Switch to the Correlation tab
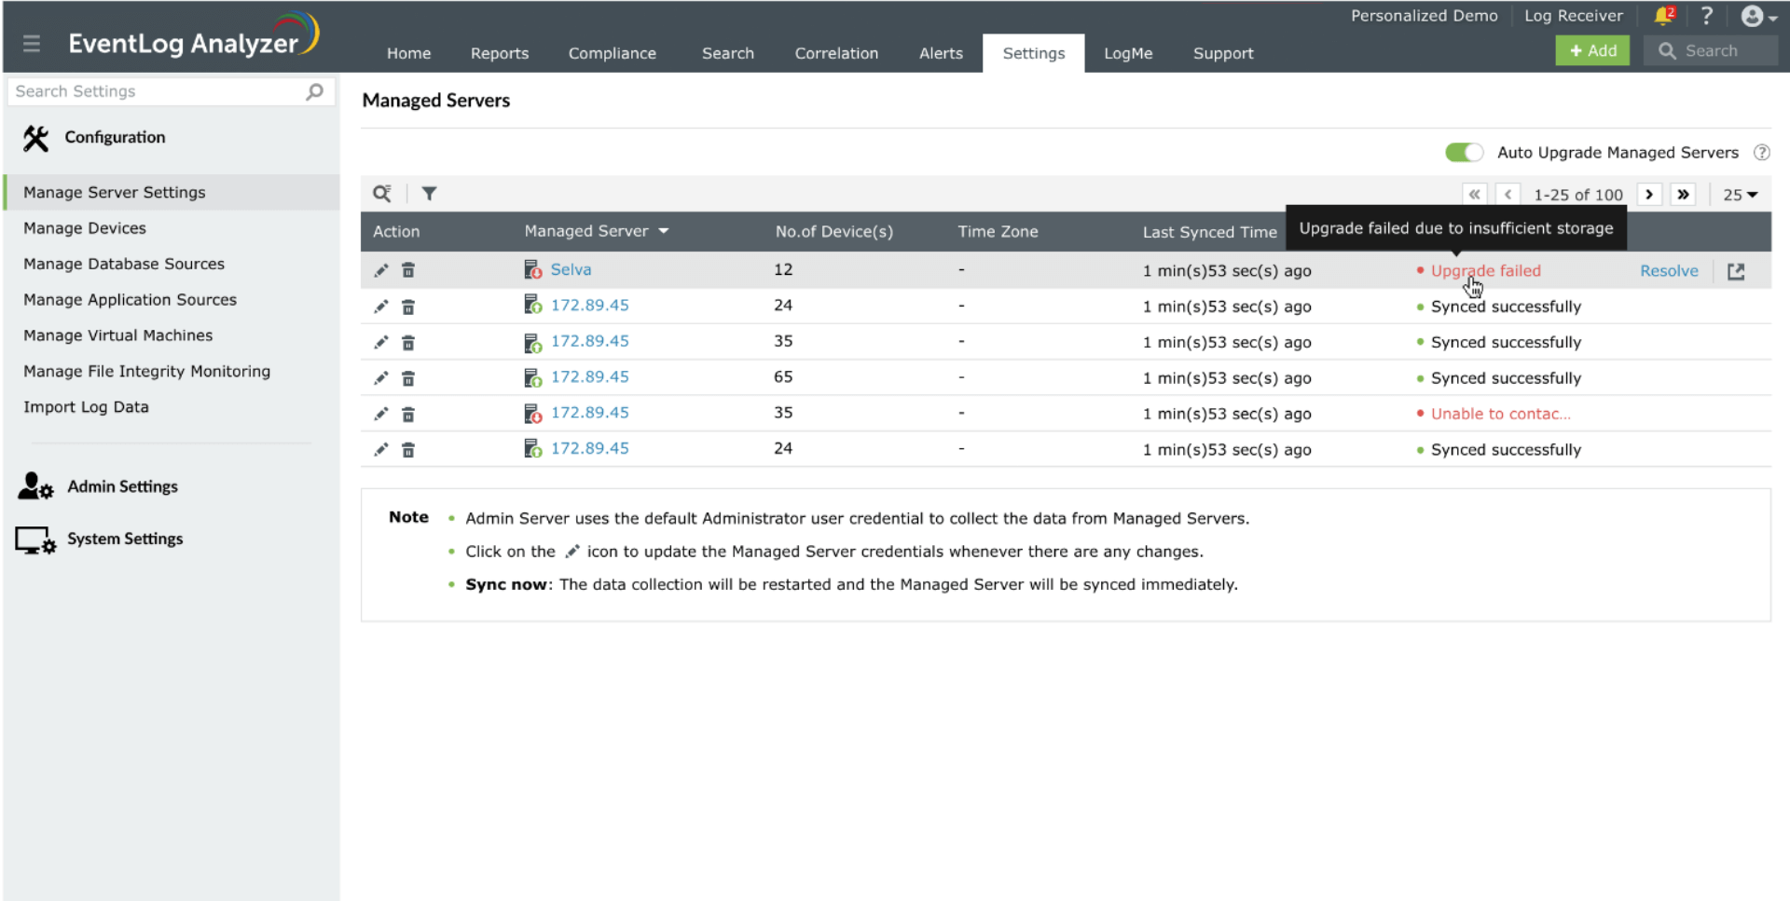The image size is (1790, 901). point(836,53)
